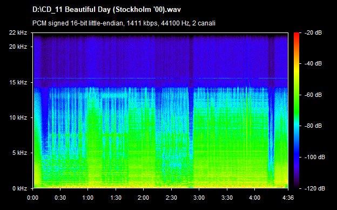337x210 pixels.
Task: Click the PCM format info line
Action: point(124,23)
